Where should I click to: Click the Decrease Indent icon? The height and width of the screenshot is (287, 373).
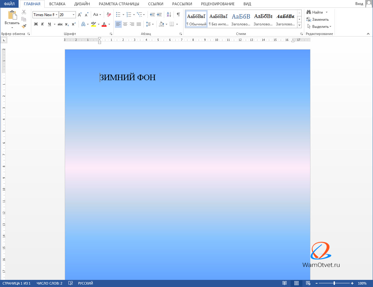click(152, 15)
